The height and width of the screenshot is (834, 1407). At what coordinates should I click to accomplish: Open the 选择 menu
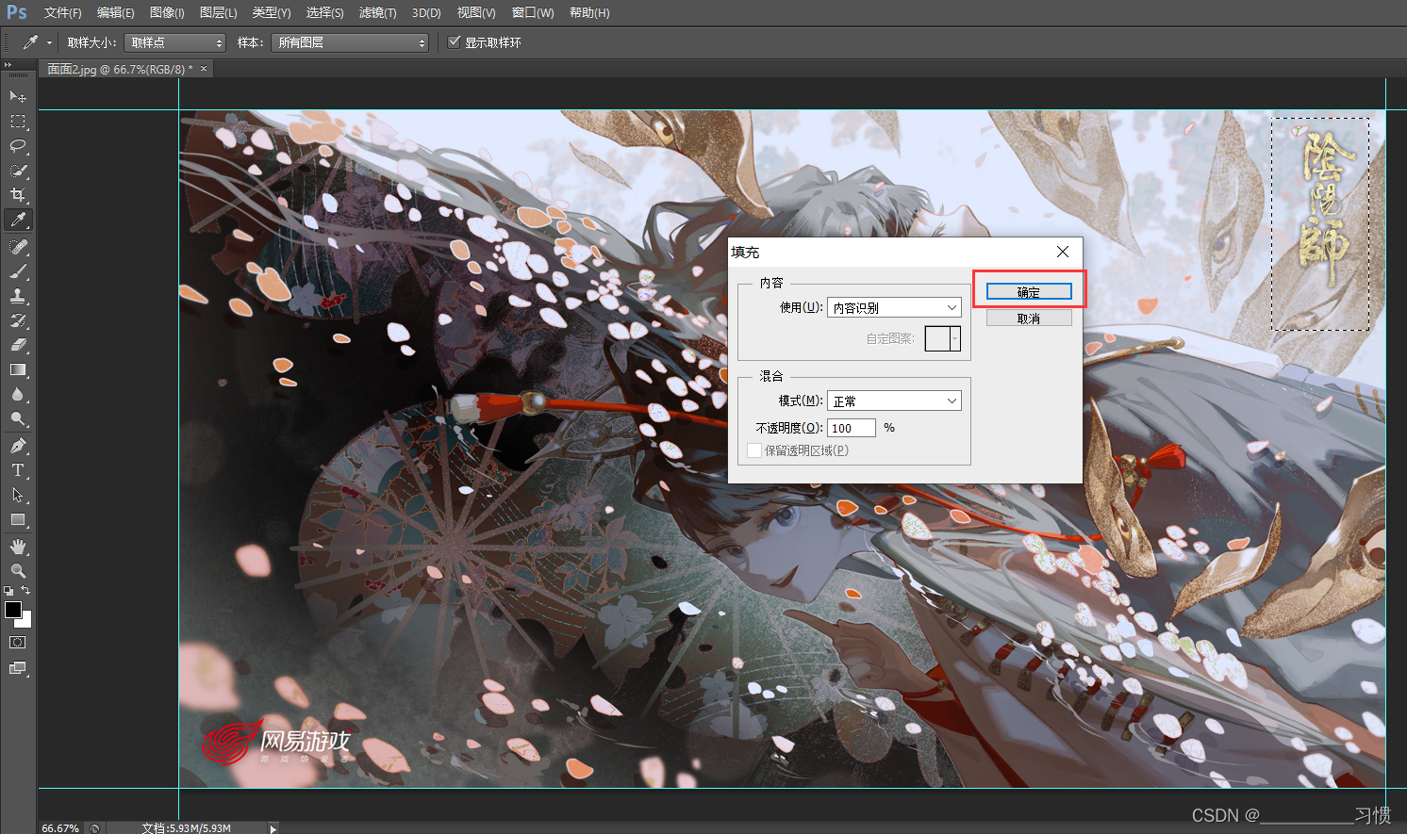coord(324,12)
